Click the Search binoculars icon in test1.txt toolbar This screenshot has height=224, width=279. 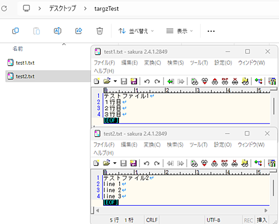(x=194, y=81)
